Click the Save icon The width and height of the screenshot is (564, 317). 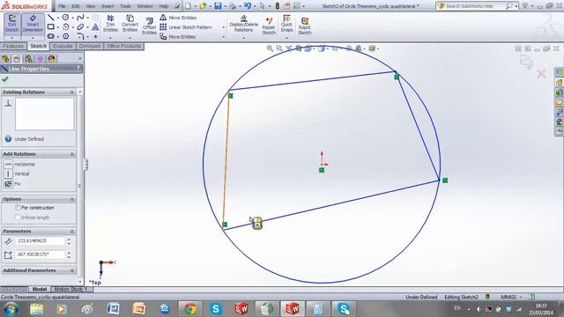click(218, 6)
